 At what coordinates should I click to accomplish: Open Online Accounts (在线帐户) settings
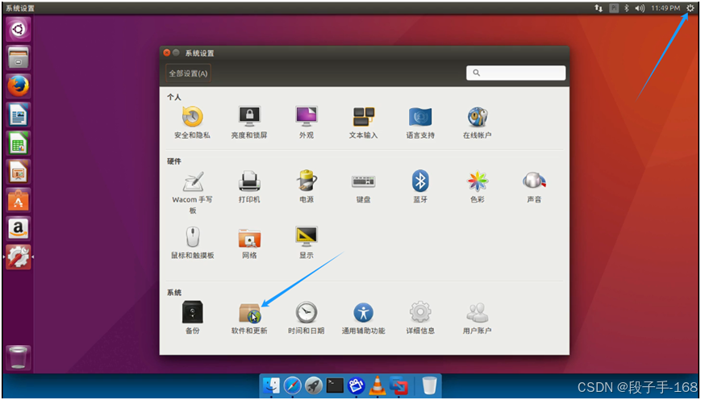[477, 123]
